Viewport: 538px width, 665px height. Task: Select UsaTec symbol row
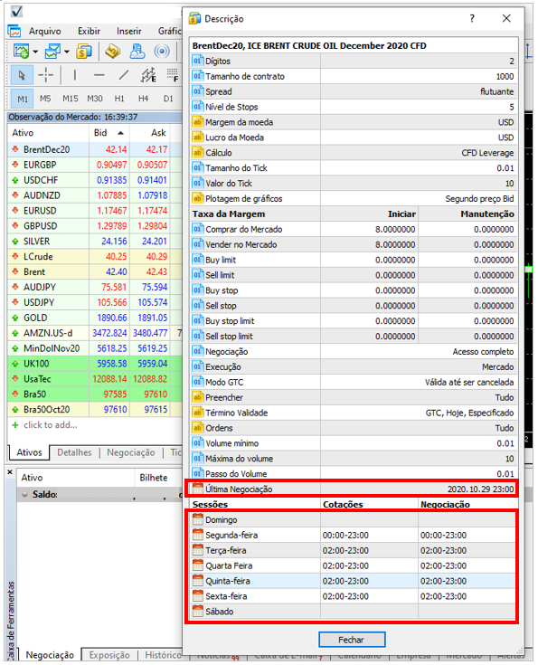click(x=94, y=379)
